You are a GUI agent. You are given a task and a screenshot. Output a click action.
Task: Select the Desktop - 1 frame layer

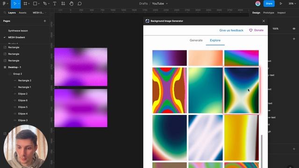coord(14,67)
